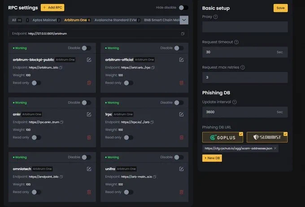Show help for Request timeout
This screenshot has width=305, height=207.
pyautogui.click(x=236, y=42)
